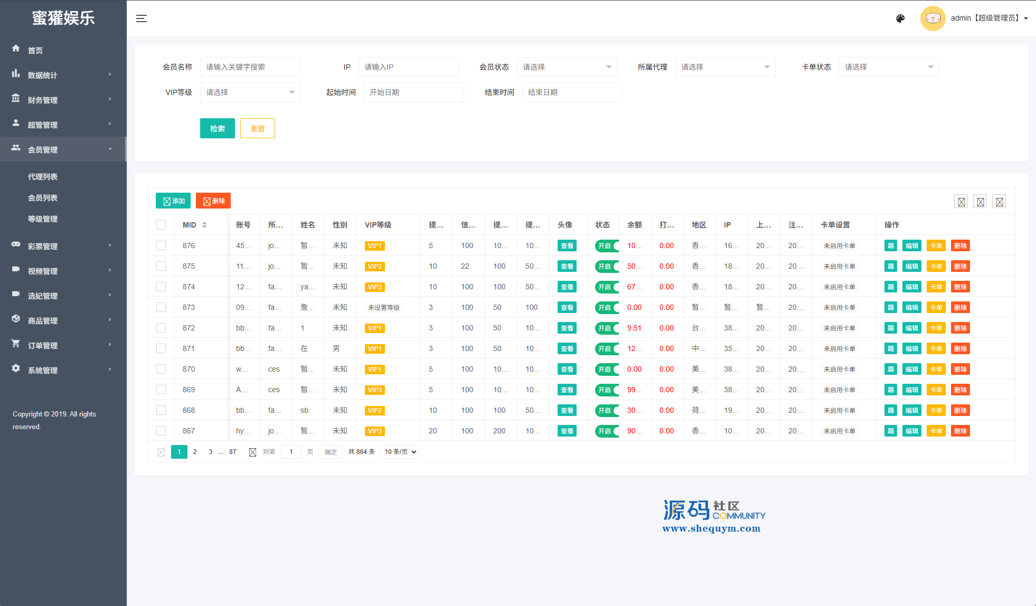1036x606 pixels.
Task: Click the 数据统计 bar chart icon
Action: 16,73
